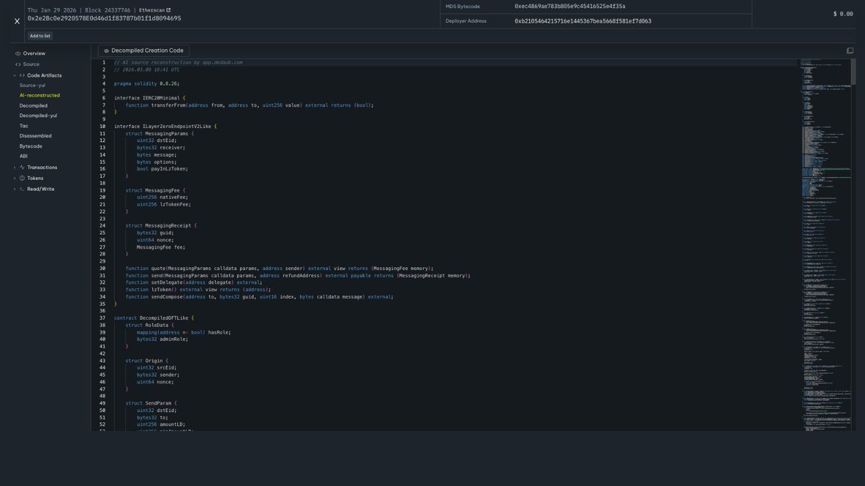The width and height of the screenshot is (865, 486).
Task: Click the Transactions activity icon
Action: pyautogui.click(x=22, y=167)
